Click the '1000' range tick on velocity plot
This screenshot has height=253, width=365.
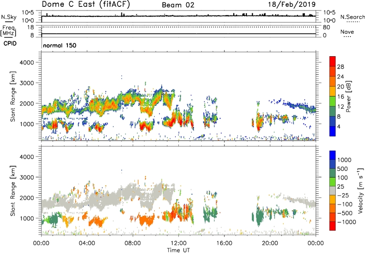coord(26,218)
